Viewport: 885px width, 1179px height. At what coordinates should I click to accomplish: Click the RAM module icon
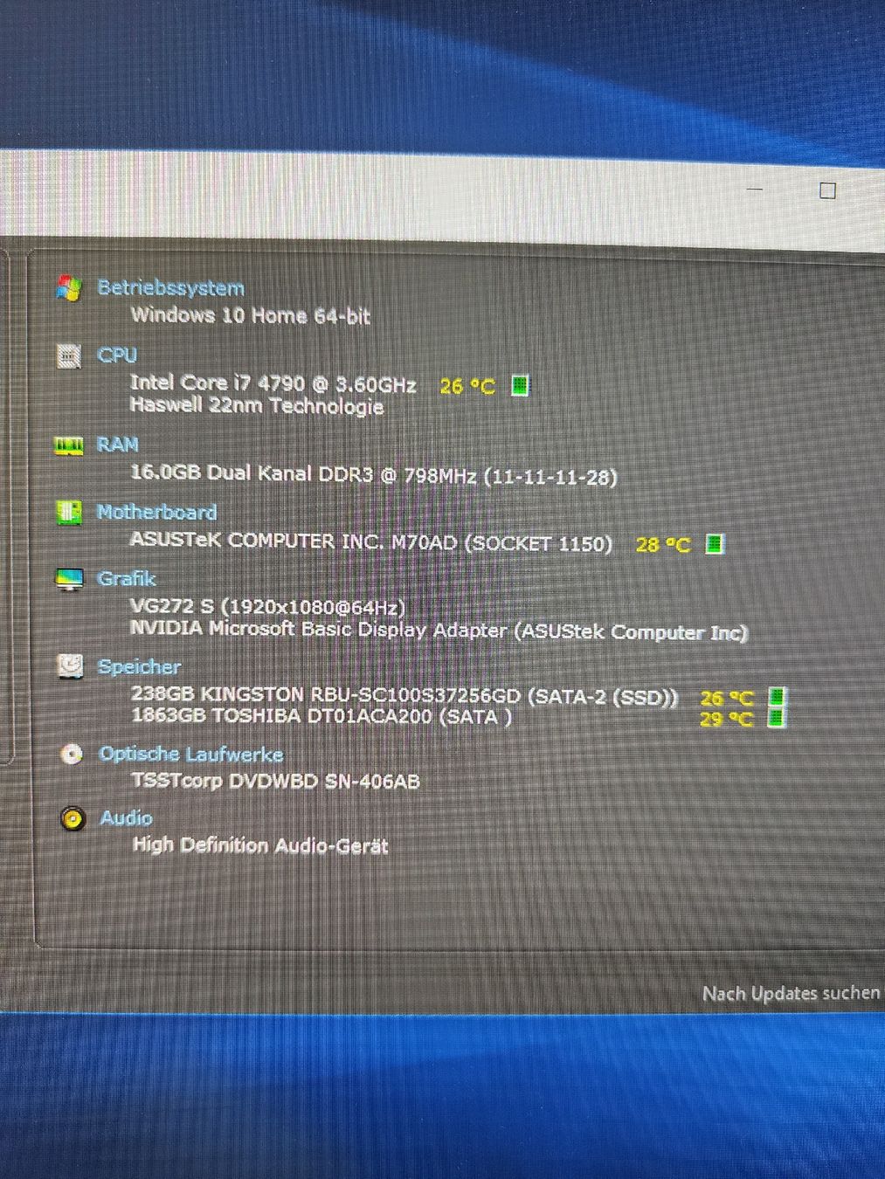pos(69,445)
